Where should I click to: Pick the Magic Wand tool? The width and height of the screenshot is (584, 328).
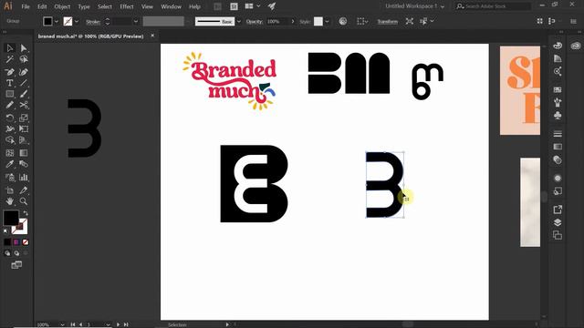(x=10, y=59)
